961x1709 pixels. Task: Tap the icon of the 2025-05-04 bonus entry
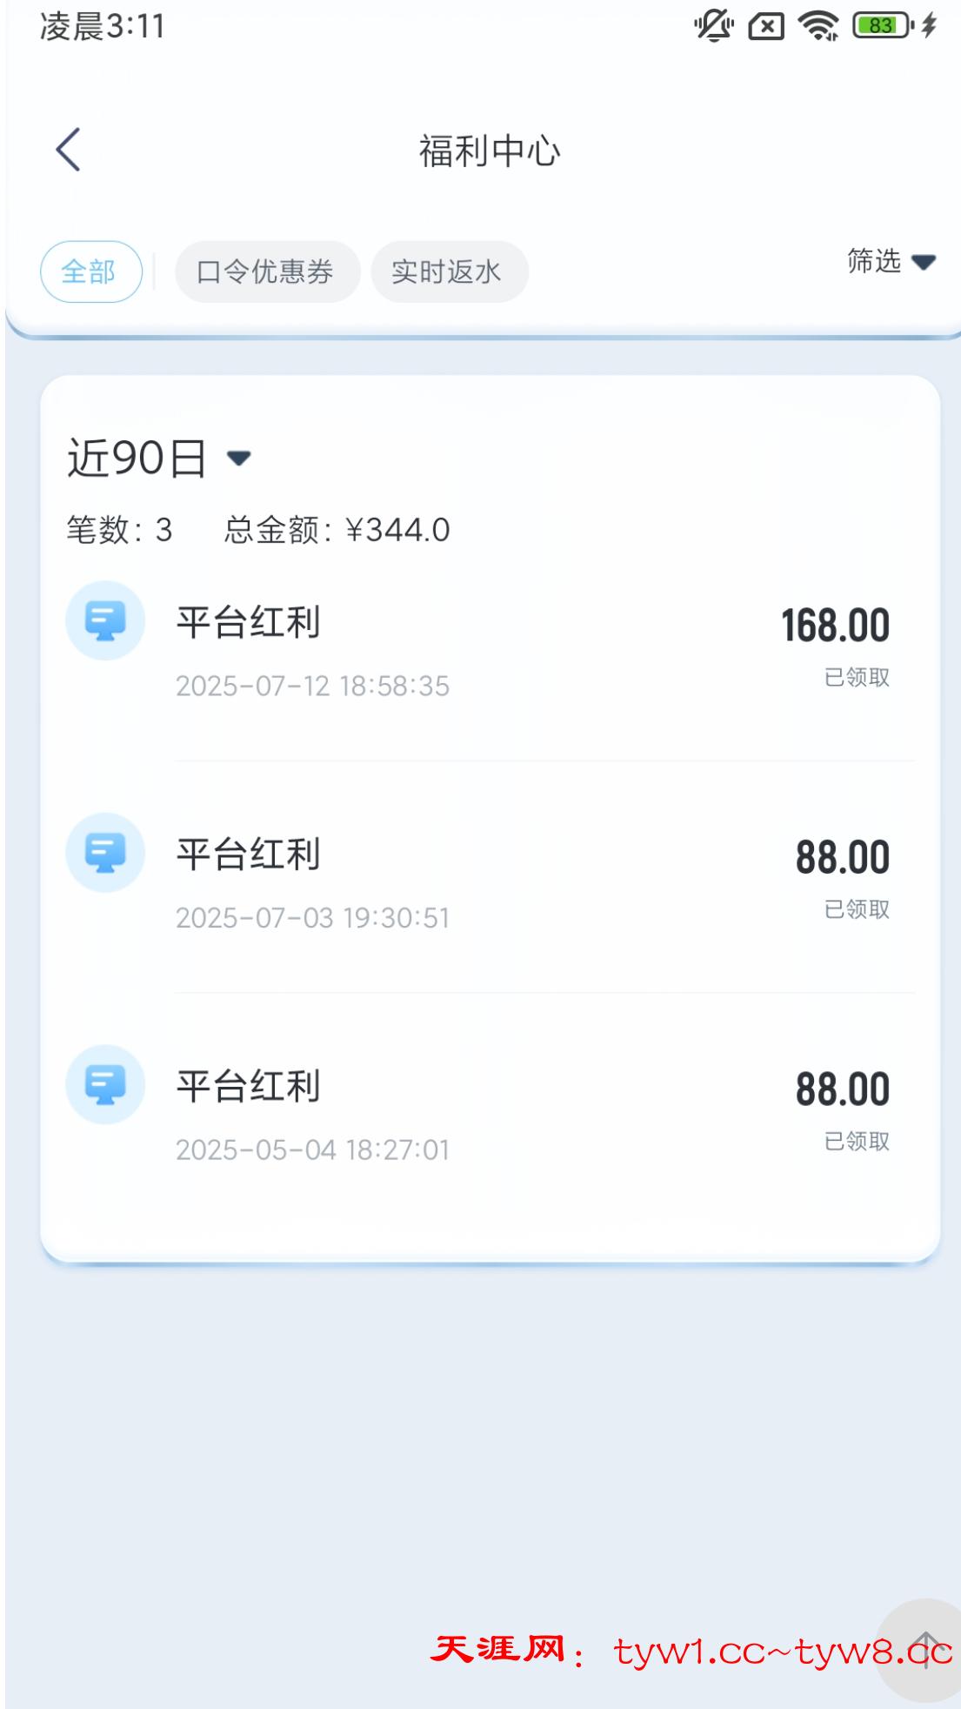click(x=105, y=1084)
